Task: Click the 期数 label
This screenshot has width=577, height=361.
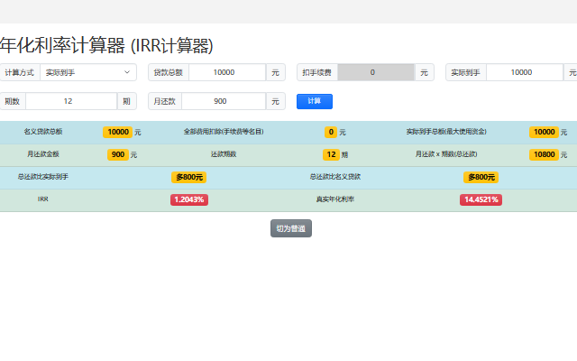Action: (13, 101)
